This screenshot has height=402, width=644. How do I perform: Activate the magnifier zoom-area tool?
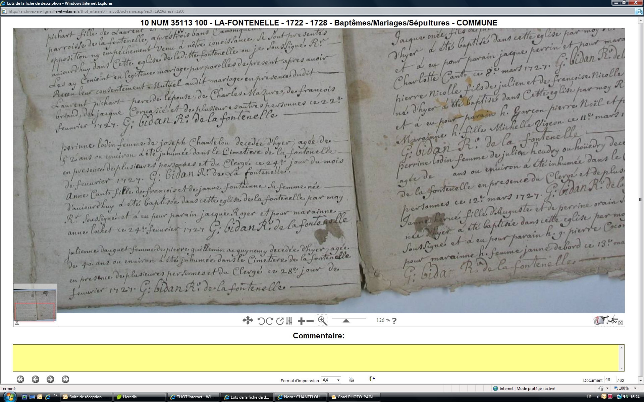pos(322,321)
